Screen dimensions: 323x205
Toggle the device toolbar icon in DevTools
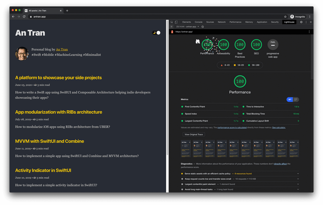pyautogui.click(x=176, y=22)
